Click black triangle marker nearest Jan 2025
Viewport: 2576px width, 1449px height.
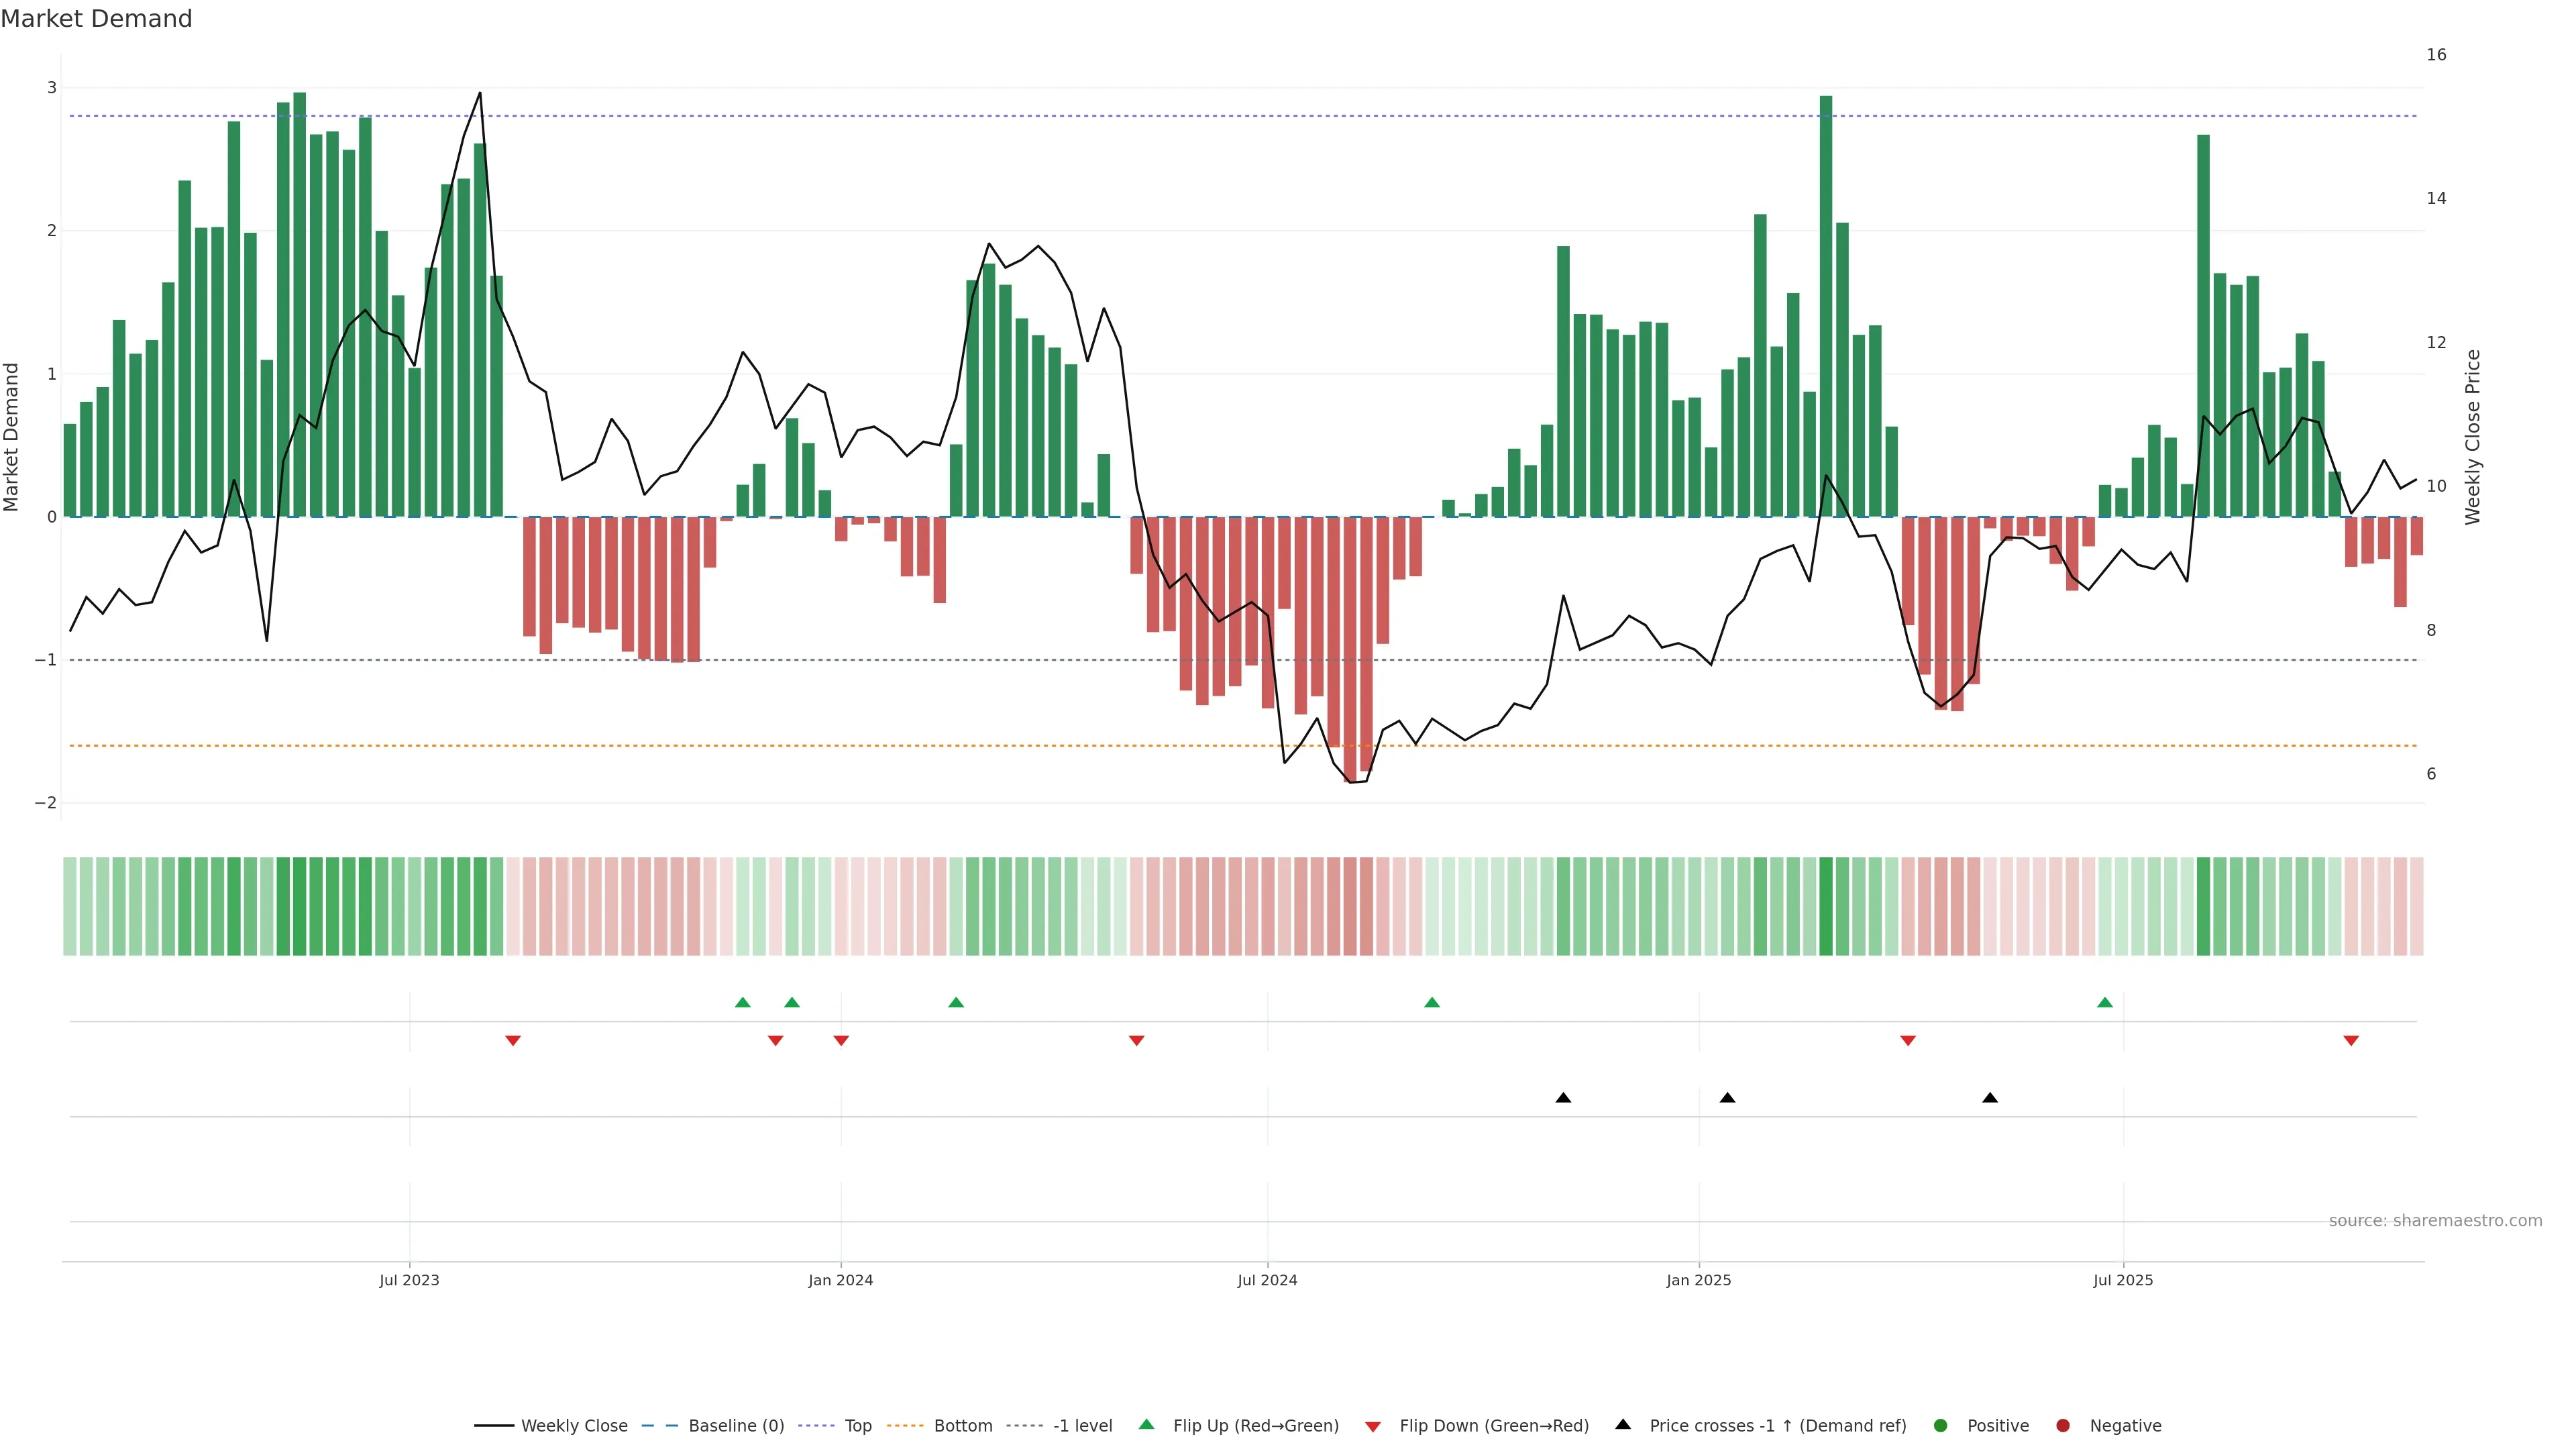[x=1727, y=1097]
